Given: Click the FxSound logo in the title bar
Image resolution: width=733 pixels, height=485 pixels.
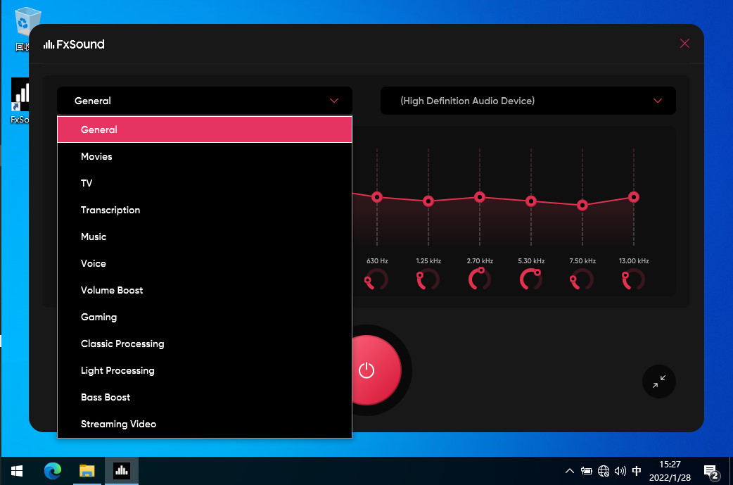Looking at the screenshot, I should (74, 44).
